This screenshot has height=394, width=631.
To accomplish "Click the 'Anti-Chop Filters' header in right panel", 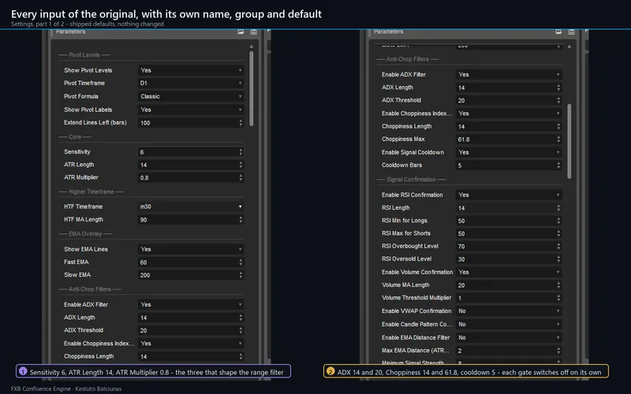I will coord(408,60).
